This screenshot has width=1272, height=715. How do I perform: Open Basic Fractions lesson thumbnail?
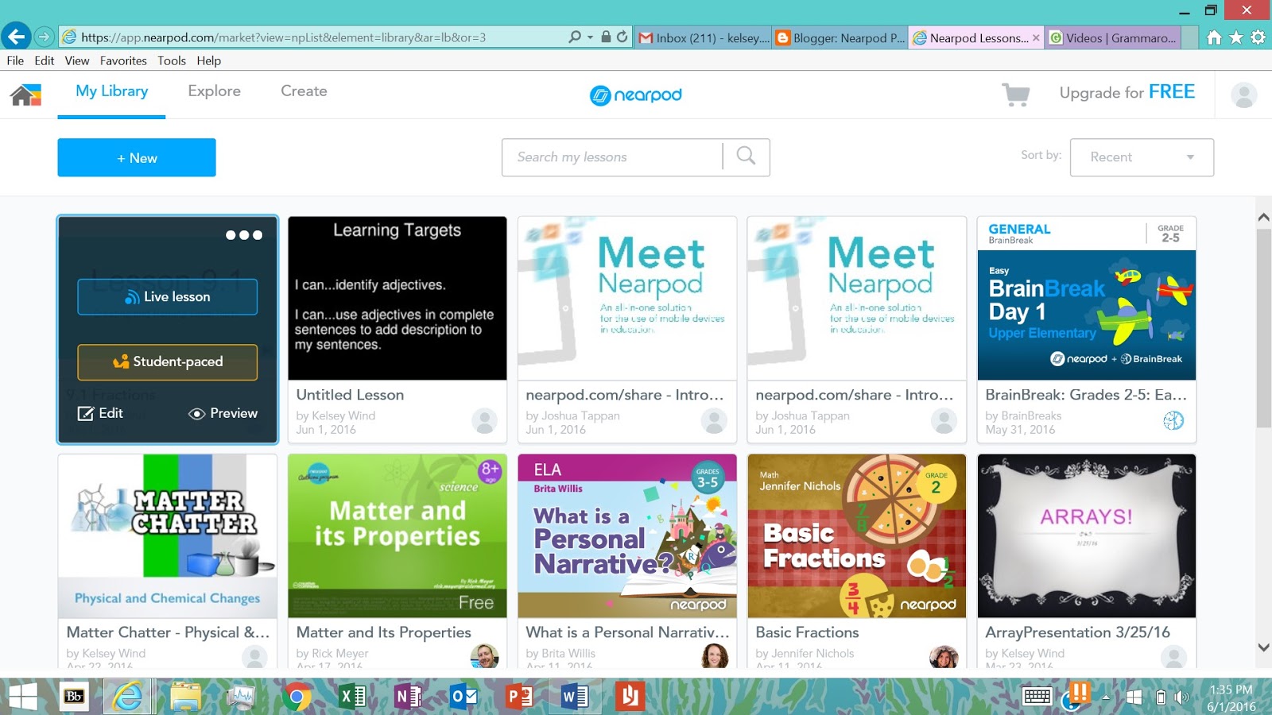pos(857,536)
